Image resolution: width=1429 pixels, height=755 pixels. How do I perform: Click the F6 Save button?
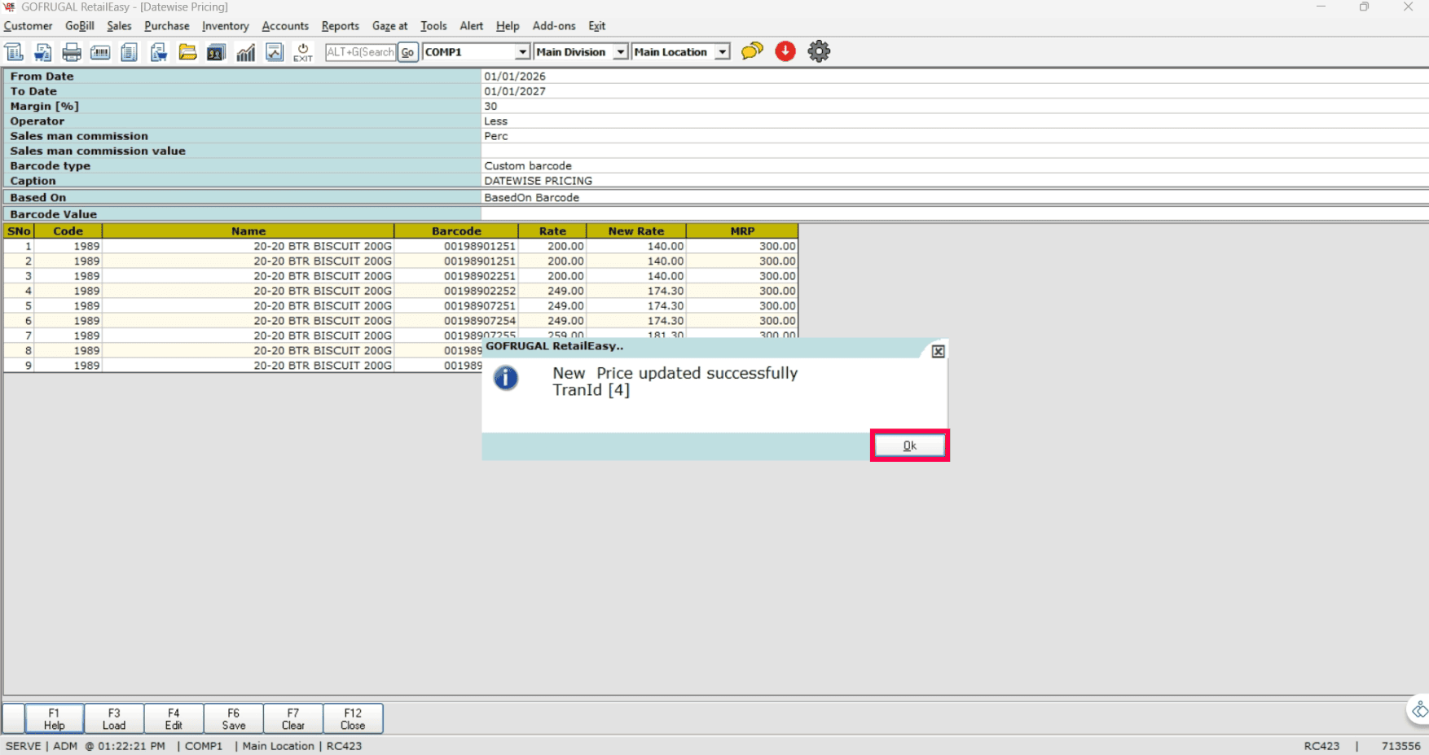click(233, 718)
